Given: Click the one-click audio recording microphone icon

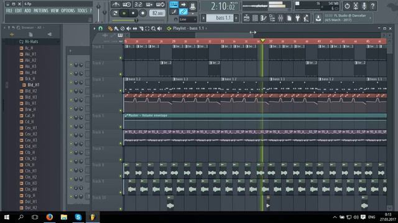Looking at the screenshot, I should pos(364,6).
